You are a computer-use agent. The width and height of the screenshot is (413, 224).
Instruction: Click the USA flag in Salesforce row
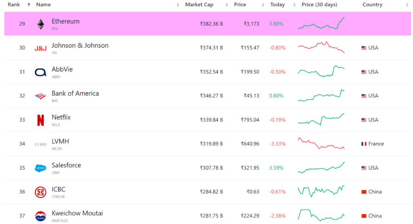[364, 168]
